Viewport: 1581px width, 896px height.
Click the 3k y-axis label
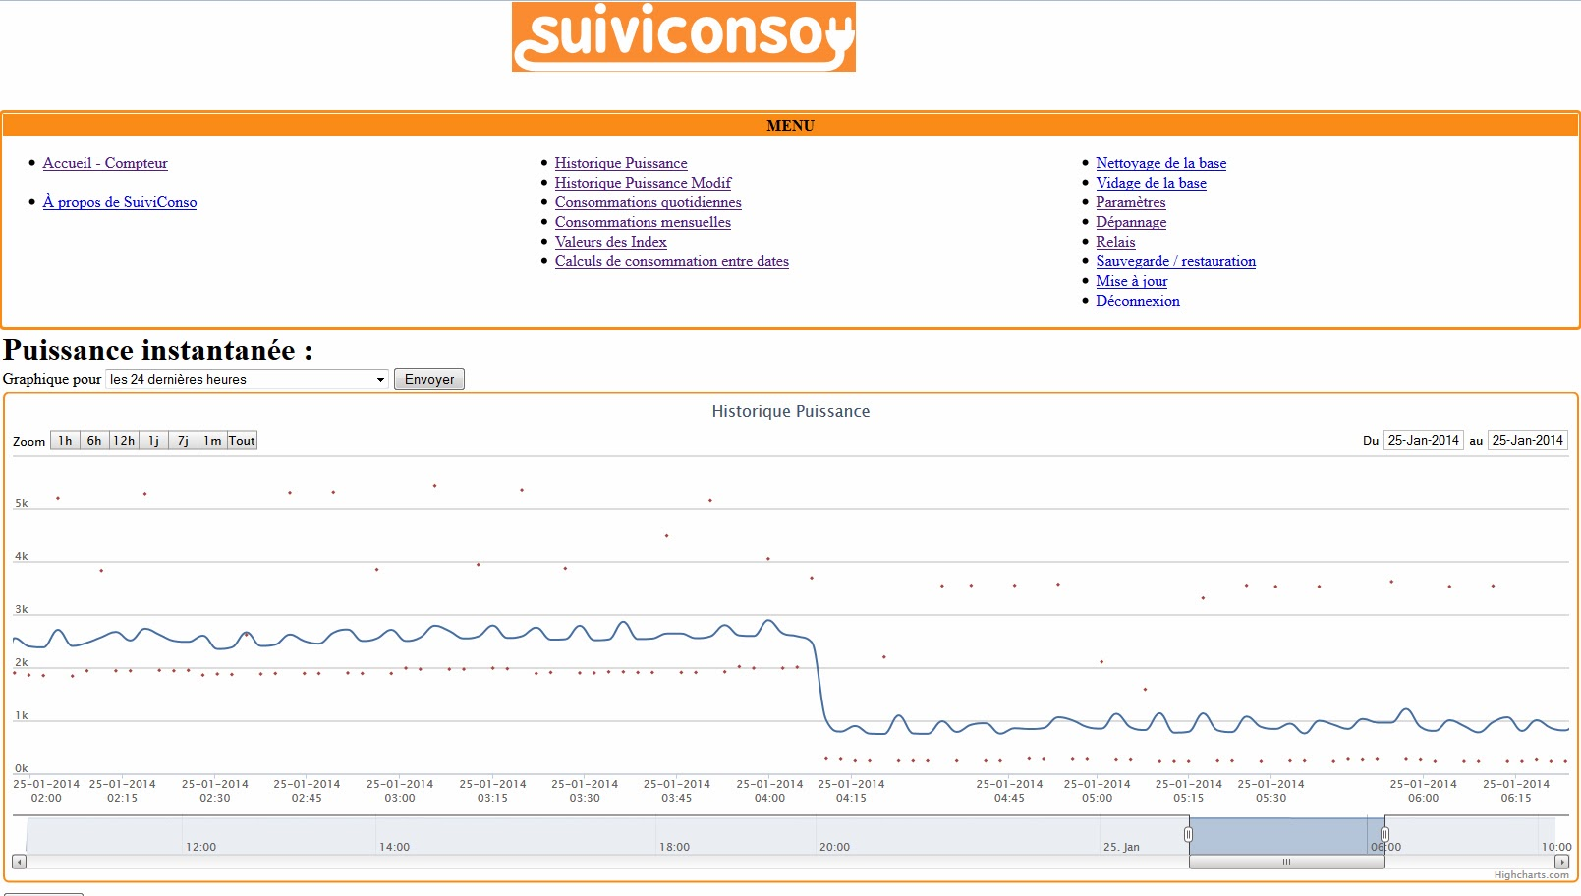21,609
